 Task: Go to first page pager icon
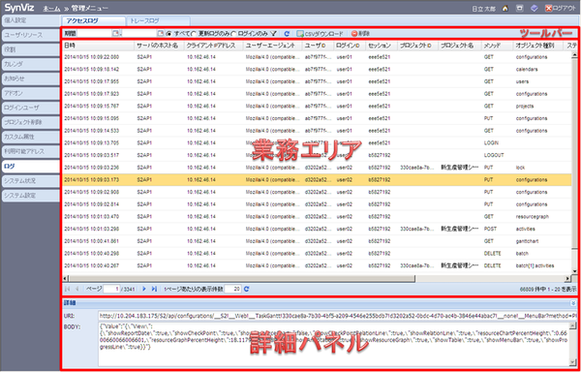68,289
